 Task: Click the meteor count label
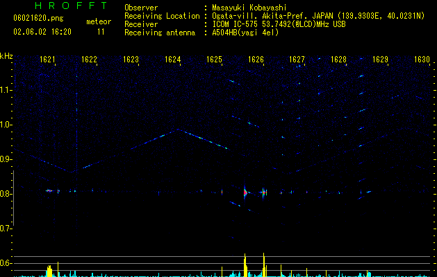(99, 21)
